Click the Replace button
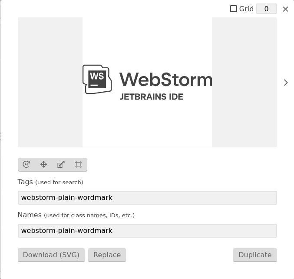The height and width of the screenshot is (279, 294). [x=107, y=255]
